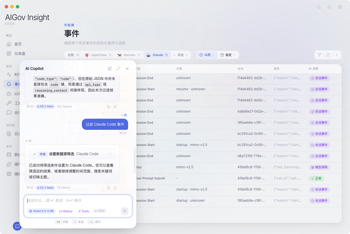
Task: Click the 55.1 tok/s speed chip
Action: 45,106
